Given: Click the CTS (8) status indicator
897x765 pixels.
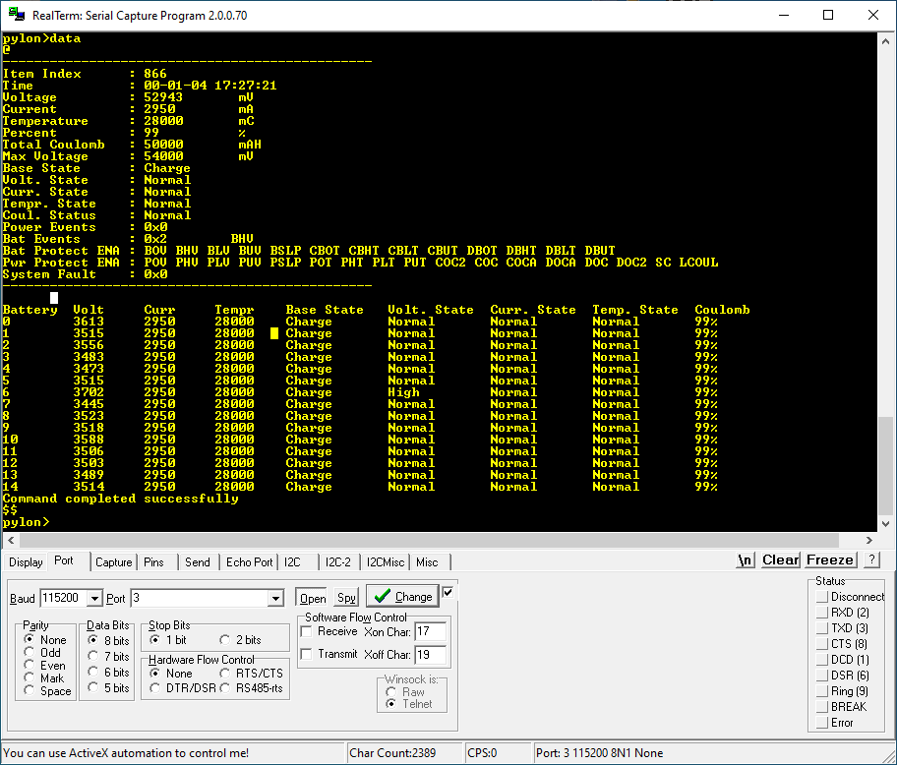Looking at the screenshot, I should (823, 644).
